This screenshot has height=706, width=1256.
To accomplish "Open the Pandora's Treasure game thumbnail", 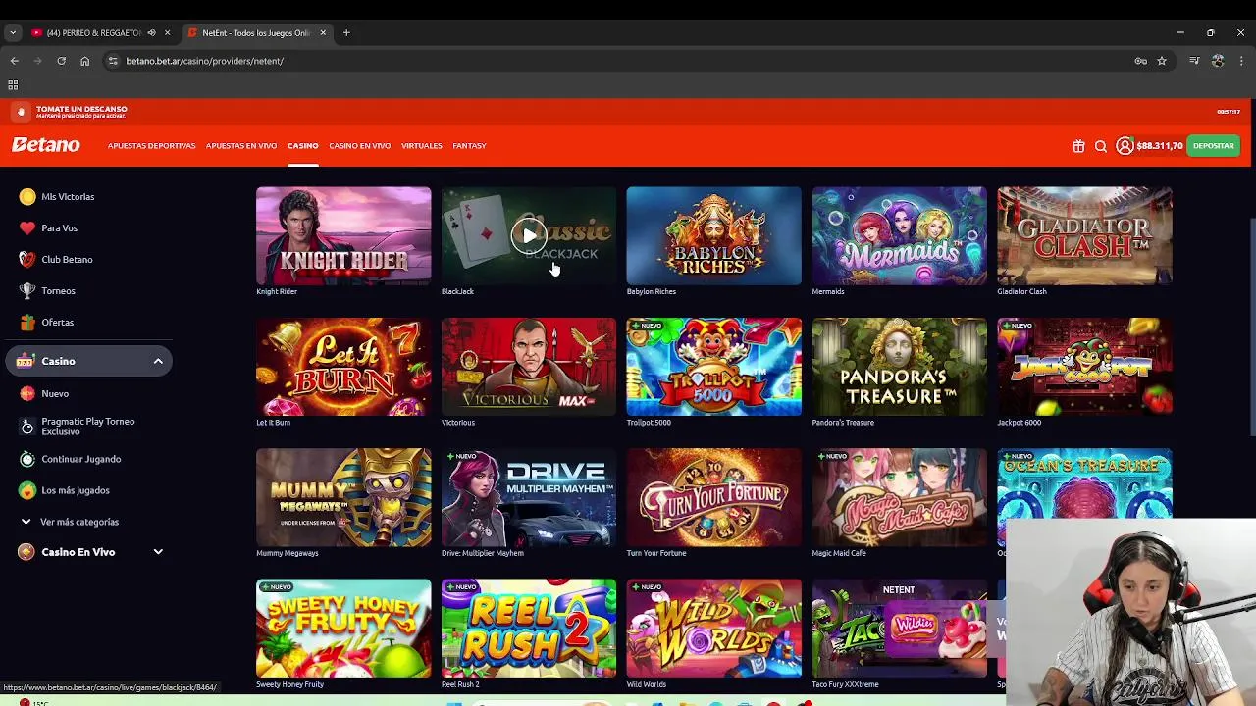I will click(900, 367).
